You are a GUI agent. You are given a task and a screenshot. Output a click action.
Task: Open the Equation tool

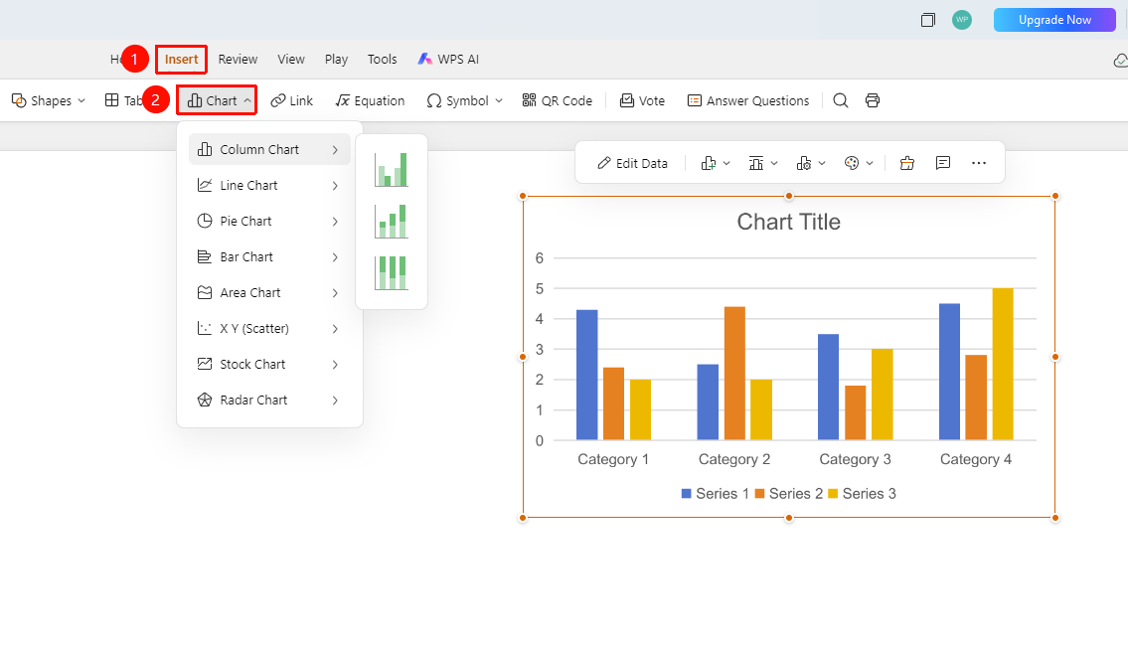[x=370, y=100]
